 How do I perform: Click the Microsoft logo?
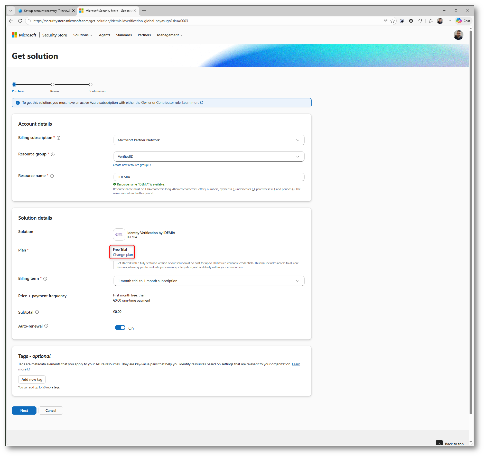click(24, 35)
